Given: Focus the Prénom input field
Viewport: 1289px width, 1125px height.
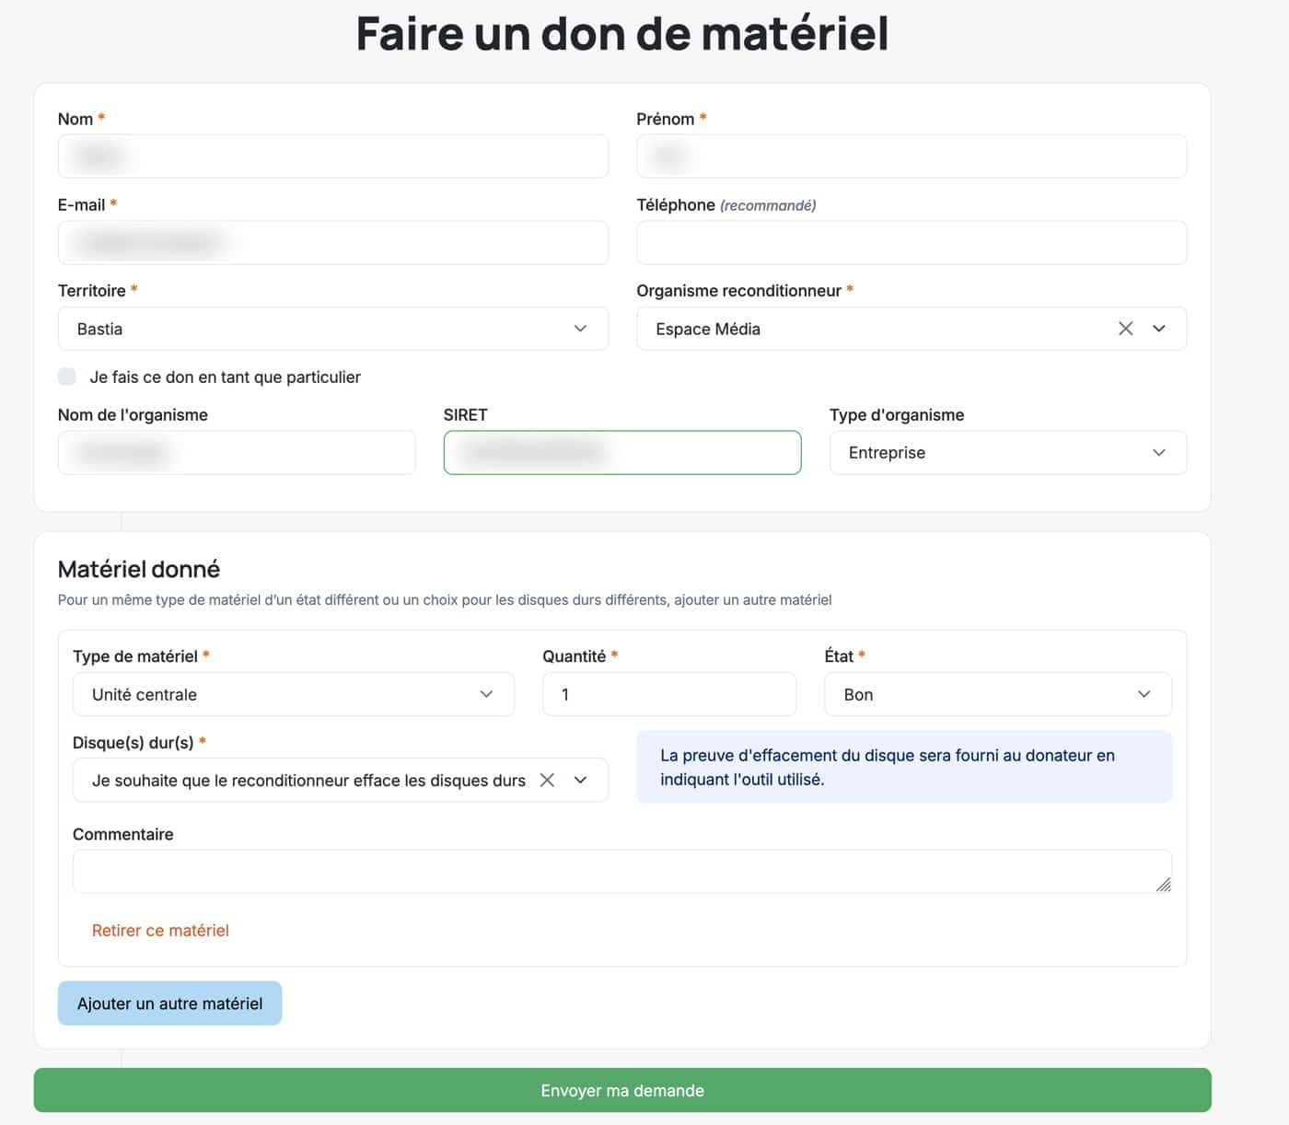Looking at the screenshot, I should click(x=912, y=157).
